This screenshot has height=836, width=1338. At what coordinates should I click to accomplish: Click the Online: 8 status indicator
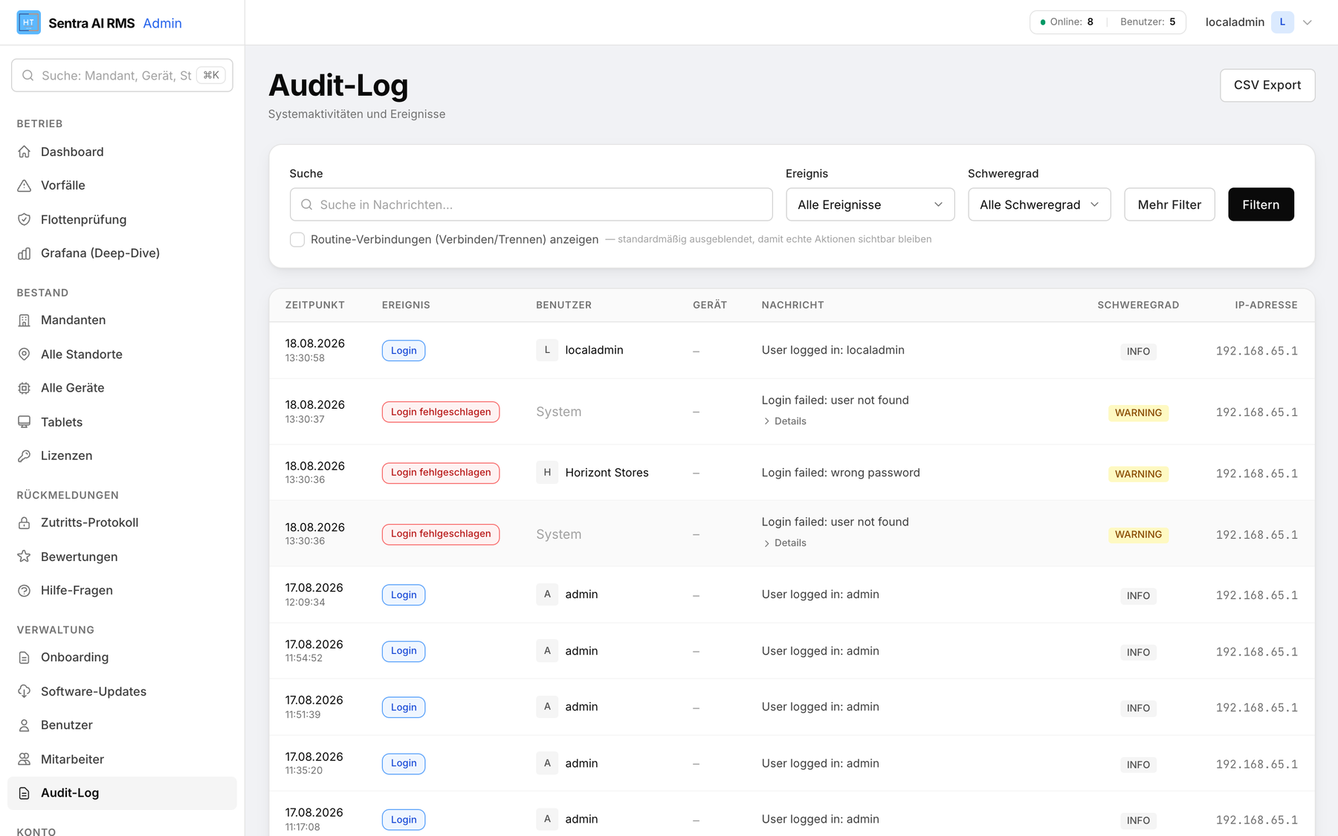pyautogui.click(x=1067, y=22)
